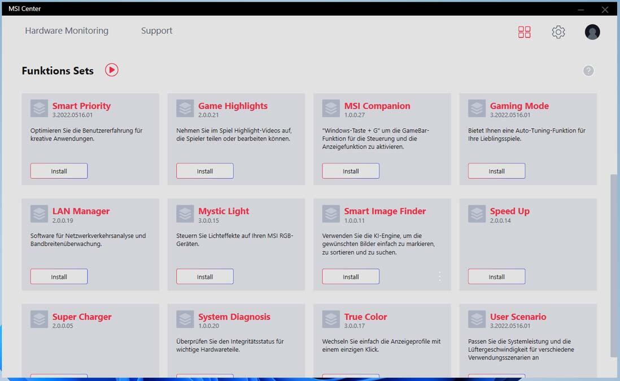Install Mystic Light
The image size is (620, 381).
[205, 277]
